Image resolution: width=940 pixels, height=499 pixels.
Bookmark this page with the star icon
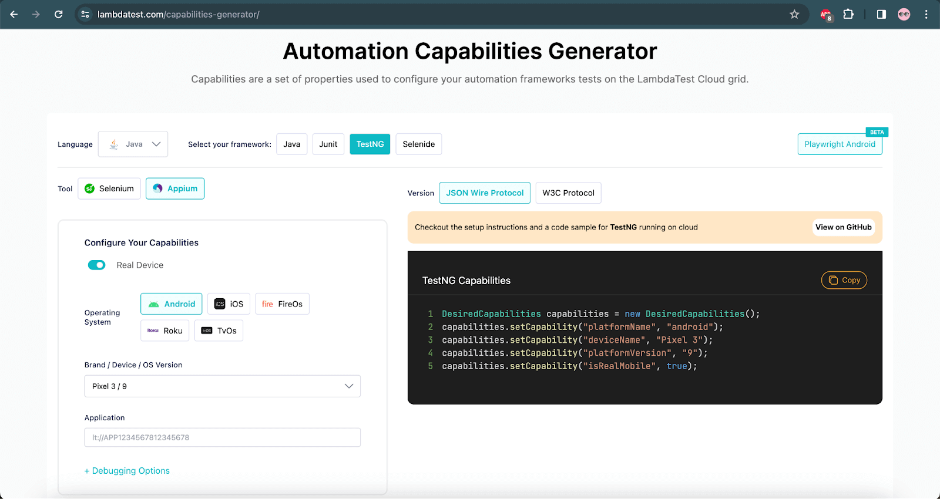[x=794, y=14]
